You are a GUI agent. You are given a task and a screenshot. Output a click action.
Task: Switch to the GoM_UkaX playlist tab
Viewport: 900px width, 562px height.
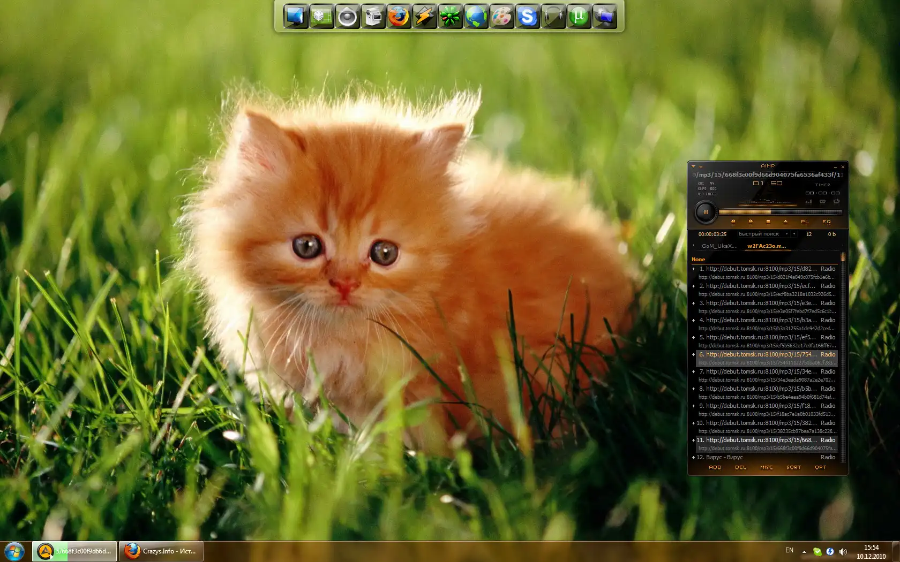719,246
